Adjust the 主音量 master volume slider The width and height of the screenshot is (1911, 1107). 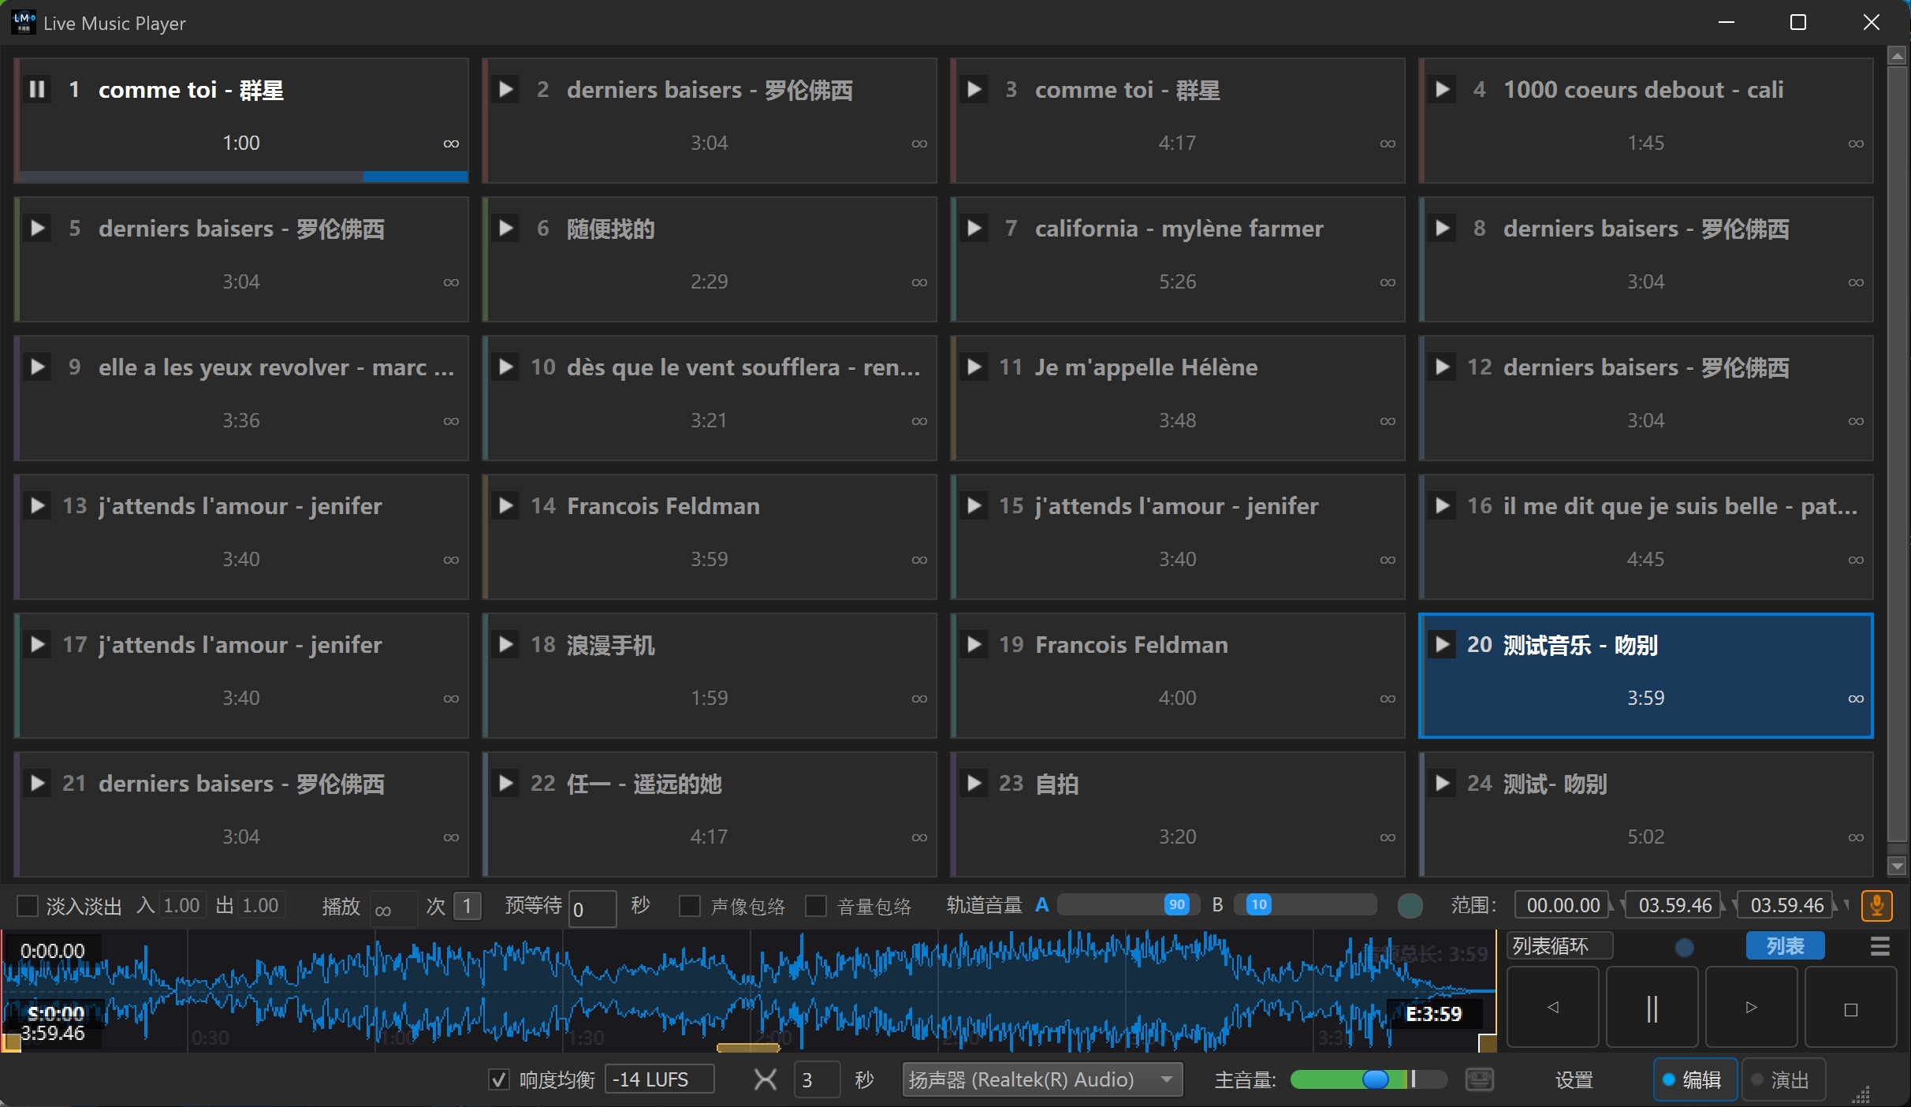[1368, 1079]
